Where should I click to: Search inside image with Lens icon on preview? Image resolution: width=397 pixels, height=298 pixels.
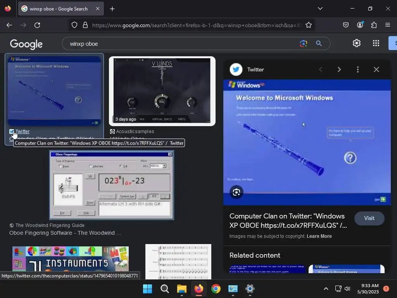[x=236, y=192]
